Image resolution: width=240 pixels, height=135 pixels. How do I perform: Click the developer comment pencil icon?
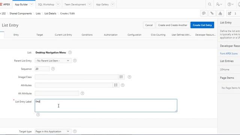(x=212, y=13)
